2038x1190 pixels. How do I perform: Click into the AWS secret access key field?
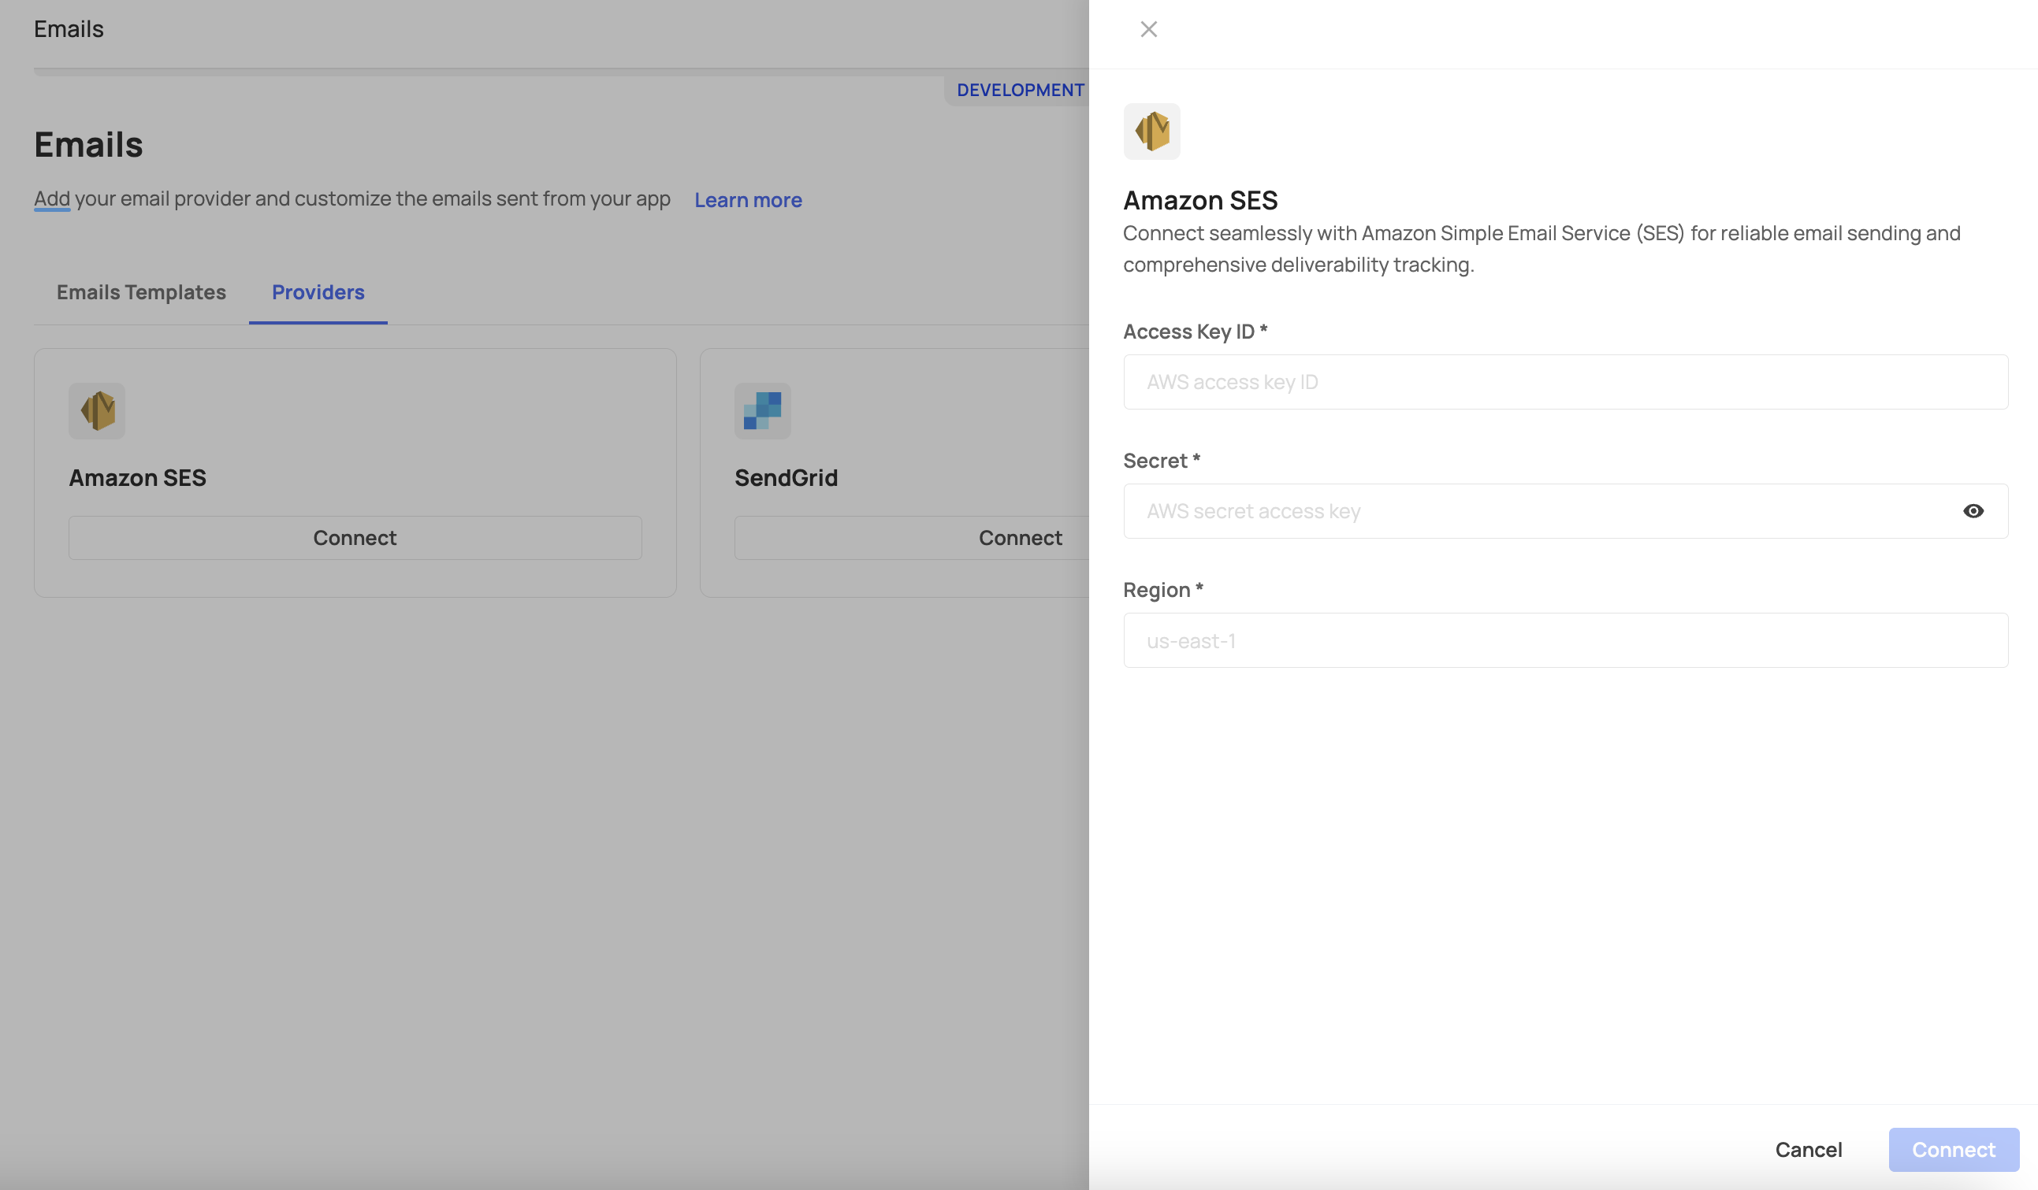1537,511
